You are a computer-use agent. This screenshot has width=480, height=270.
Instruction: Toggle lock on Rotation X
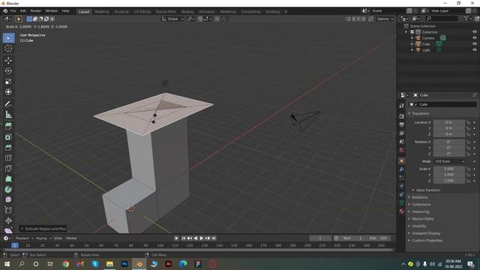pyautogui.click(x=468, y=142)
